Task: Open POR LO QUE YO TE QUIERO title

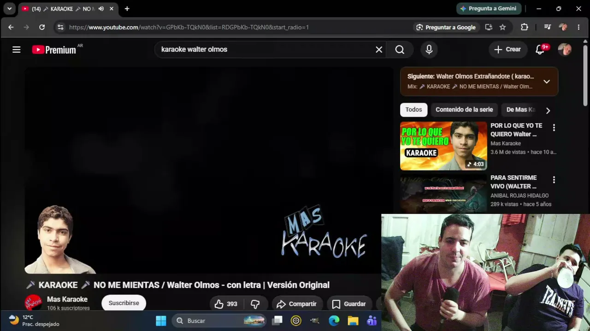Action: [516, 130]
